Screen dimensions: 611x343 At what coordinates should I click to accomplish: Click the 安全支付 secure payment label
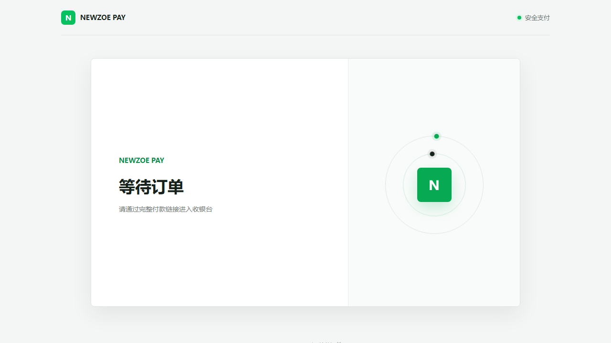tap(537, 18)
